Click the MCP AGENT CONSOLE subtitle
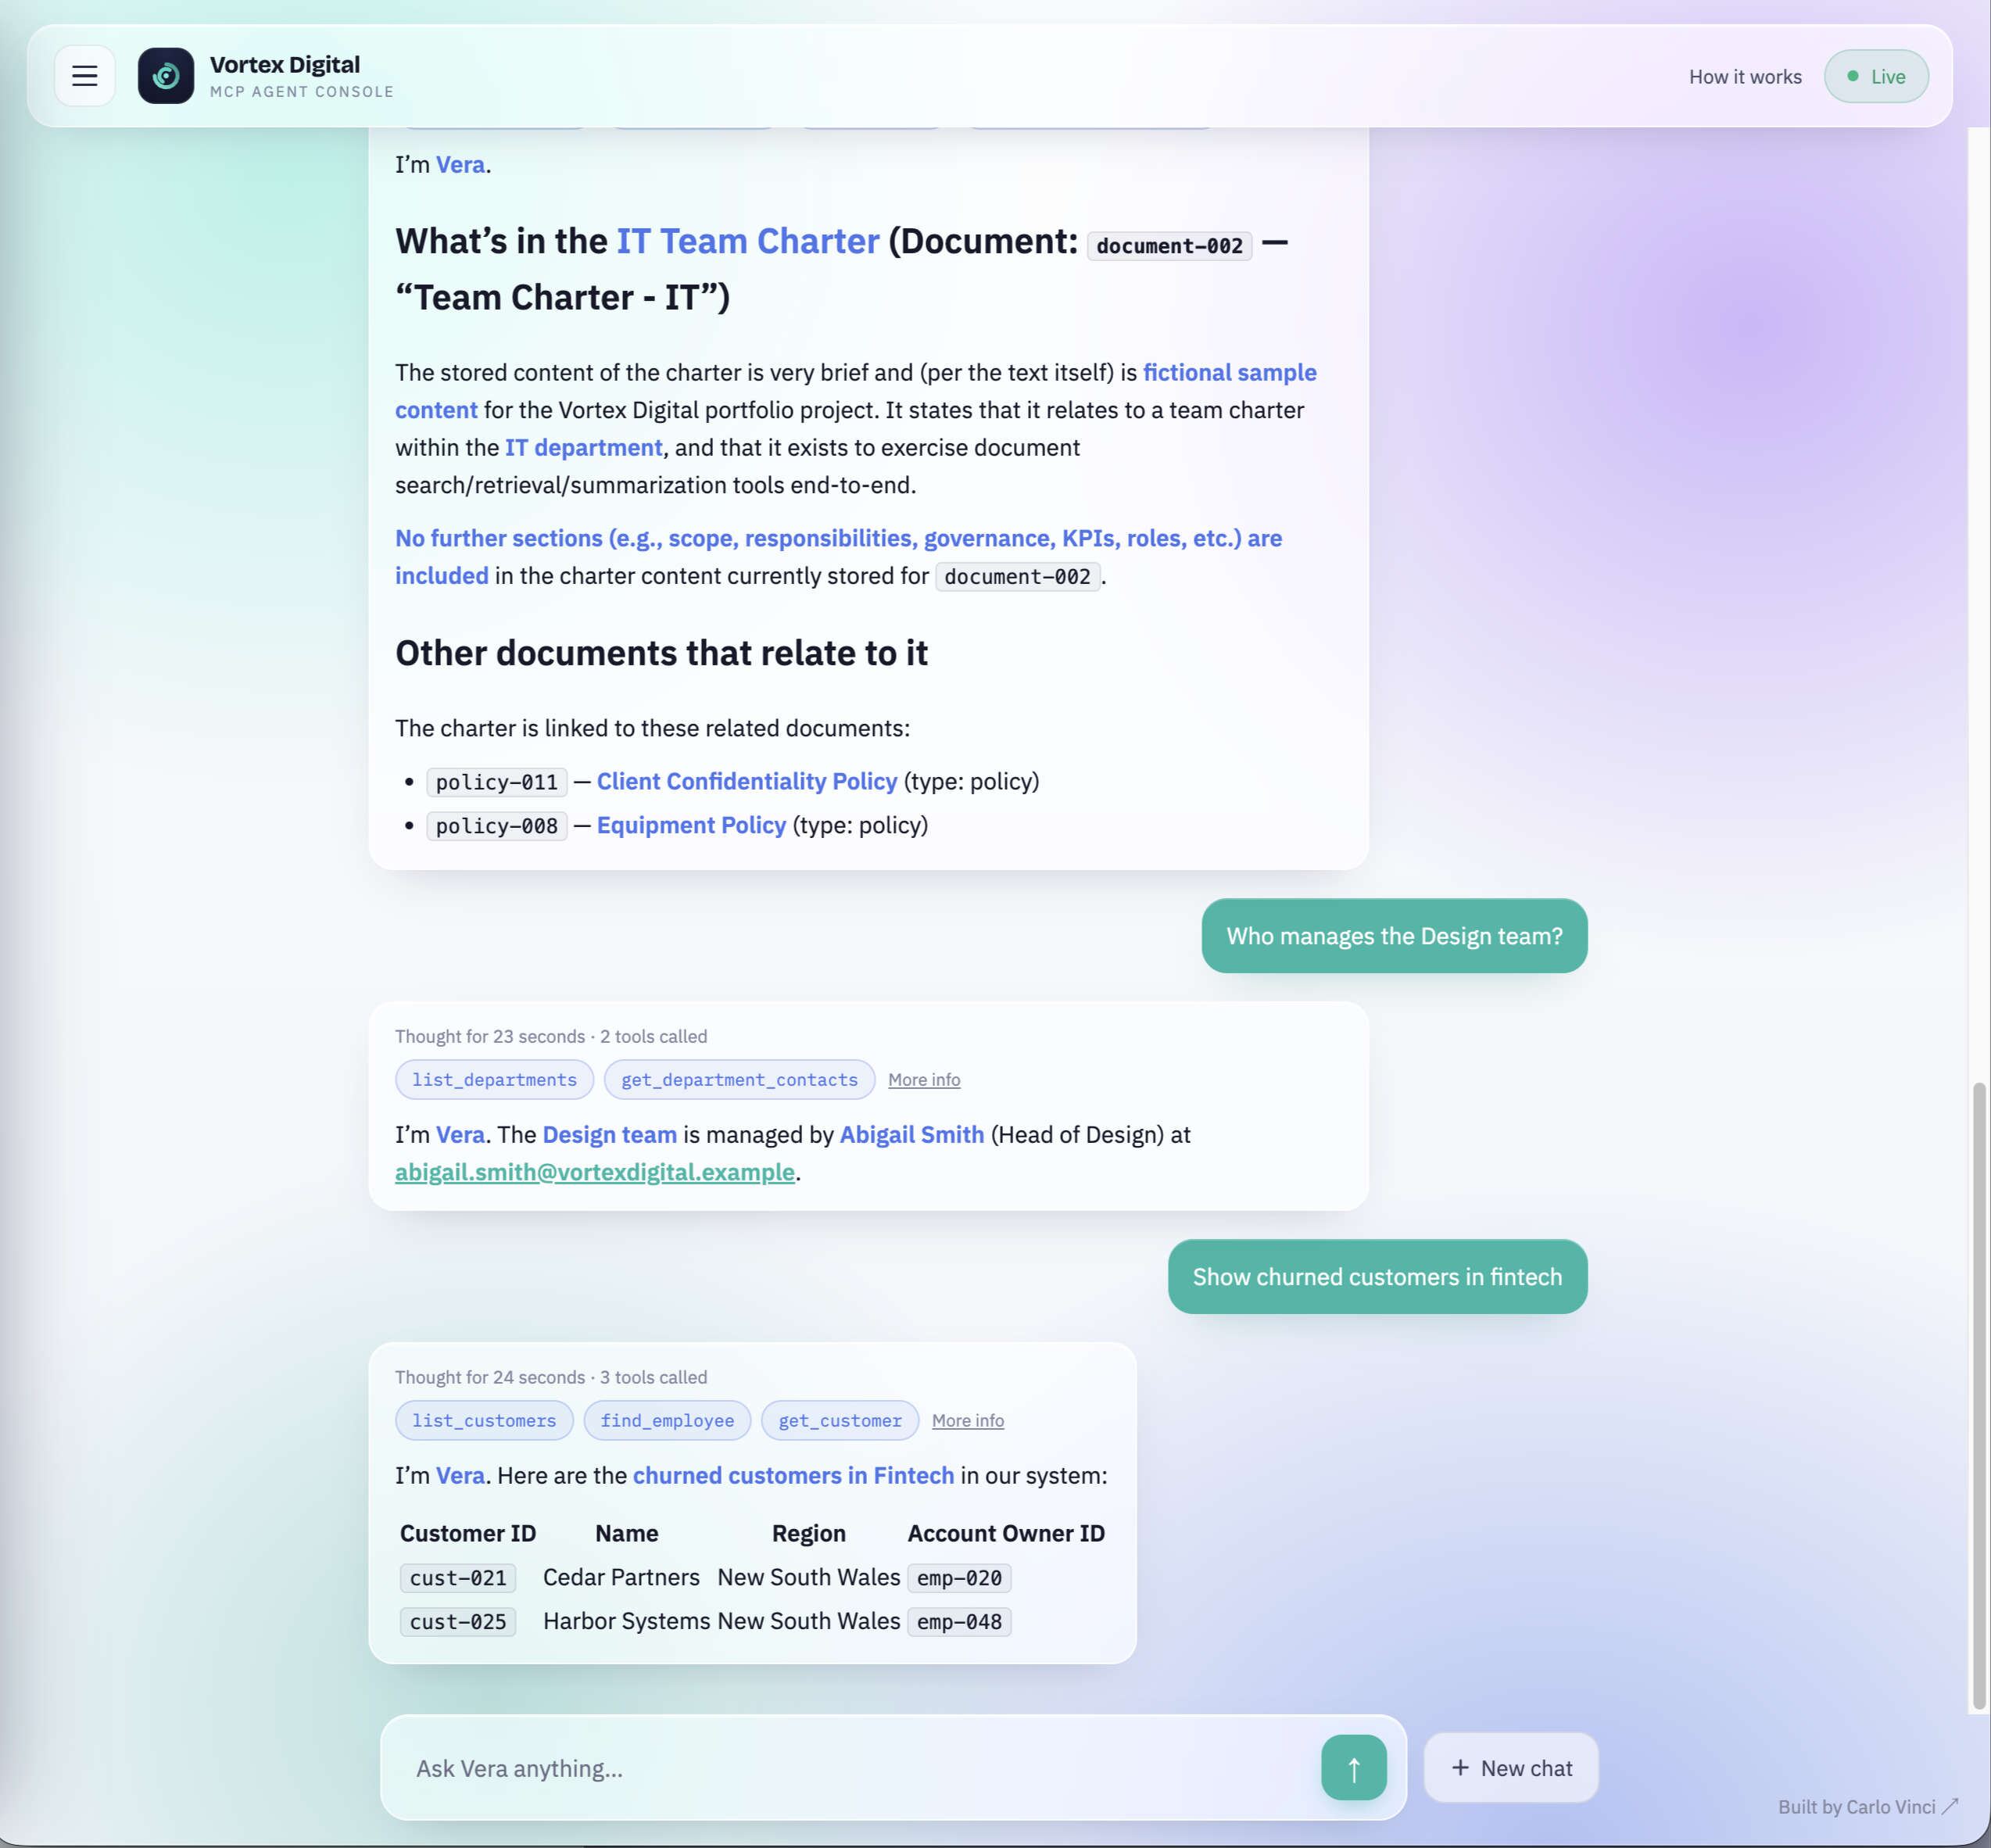The image size is (1991, 1848). click(x=302, y=92)
